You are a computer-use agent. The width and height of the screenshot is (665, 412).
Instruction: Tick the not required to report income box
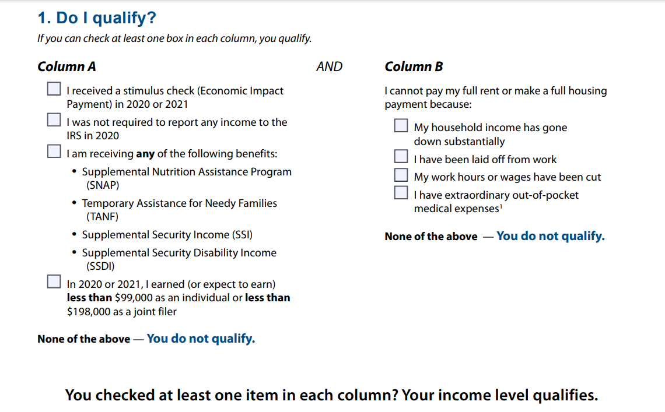click(x=54, y=120)
